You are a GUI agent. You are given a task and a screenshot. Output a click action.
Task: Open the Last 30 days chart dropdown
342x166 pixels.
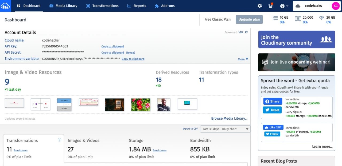(x=225, y=129)
